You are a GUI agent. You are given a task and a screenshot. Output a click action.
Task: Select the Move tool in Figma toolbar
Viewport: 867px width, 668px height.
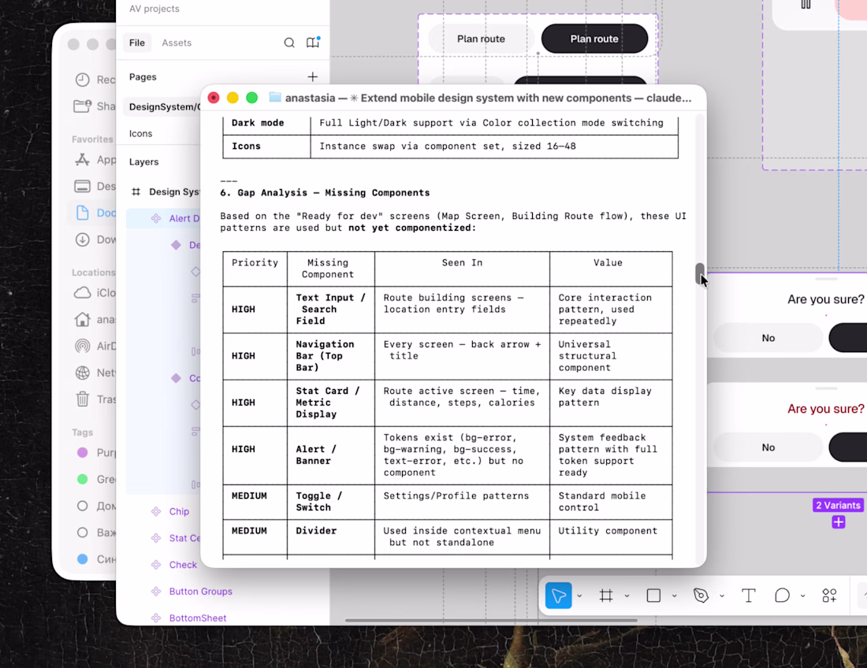click(559, 596)
